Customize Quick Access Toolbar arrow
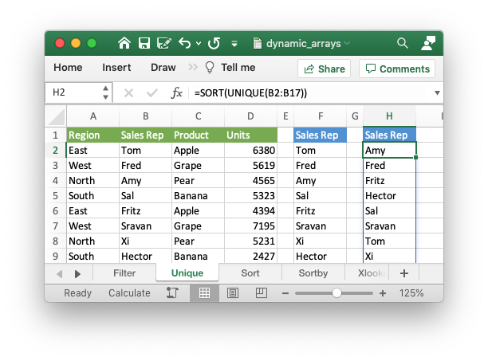Viewport: 488px width, 361px height. tap(234, 44)
